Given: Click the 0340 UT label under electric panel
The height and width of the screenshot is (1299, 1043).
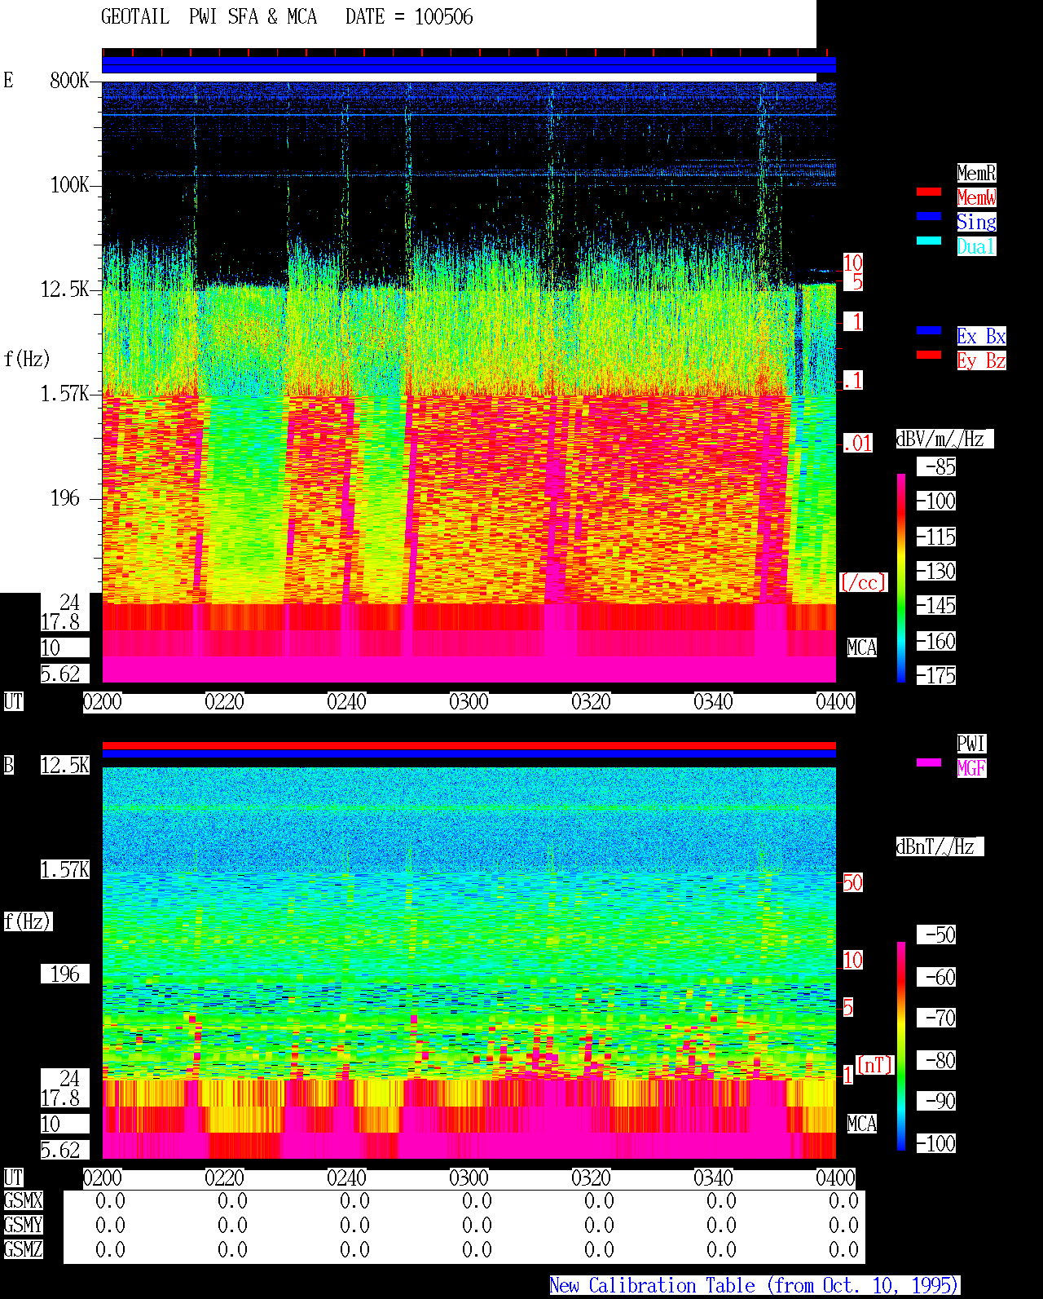Looking at the screenshot, I should tap(713, 702).
